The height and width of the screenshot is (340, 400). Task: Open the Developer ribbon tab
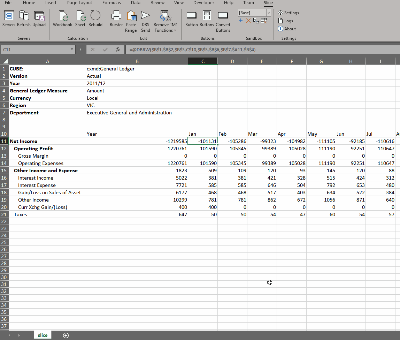click(204, 3)
